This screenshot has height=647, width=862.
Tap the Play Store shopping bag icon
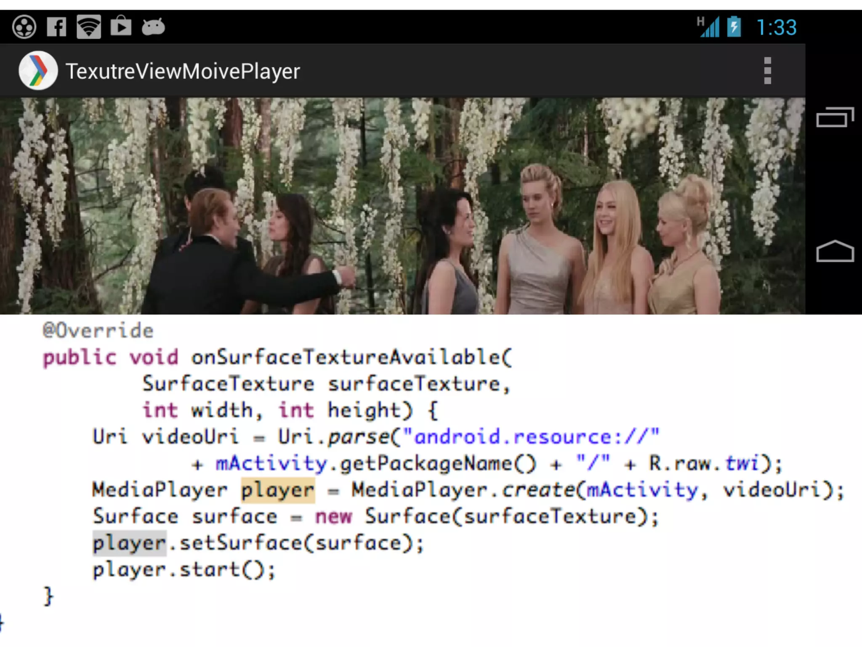[x=121, y=26]
